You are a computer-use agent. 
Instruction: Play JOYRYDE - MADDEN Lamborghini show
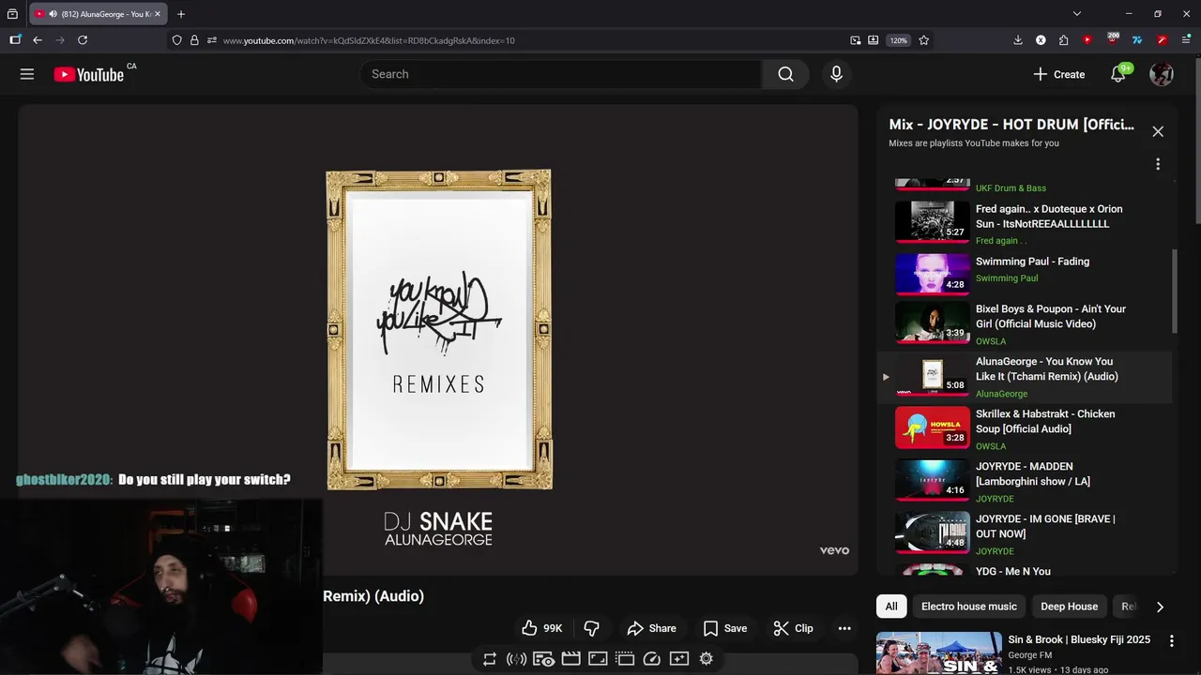(1025, 481)
